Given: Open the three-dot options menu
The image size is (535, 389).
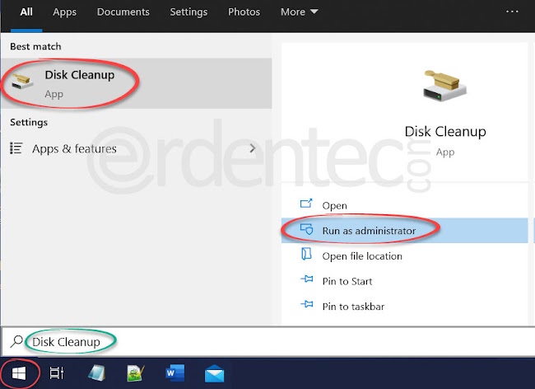Looking at the screenshot, I should [512, 12].
